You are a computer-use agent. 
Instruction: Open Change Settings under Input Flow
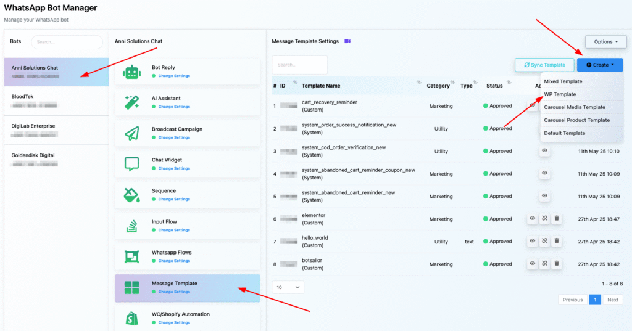pos(174,230)
